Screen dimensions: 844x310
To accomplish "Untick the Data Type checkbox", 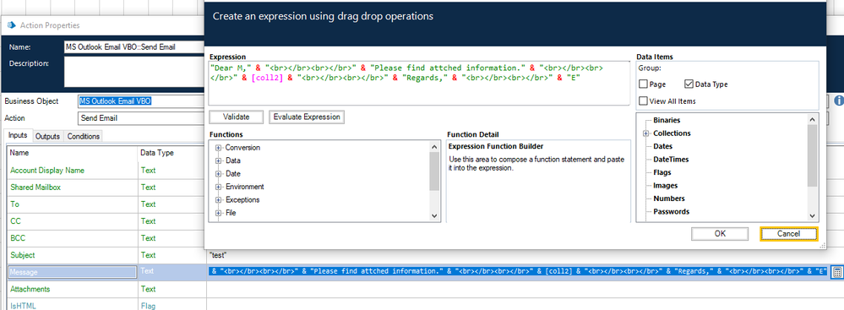I will click(689, 84).
